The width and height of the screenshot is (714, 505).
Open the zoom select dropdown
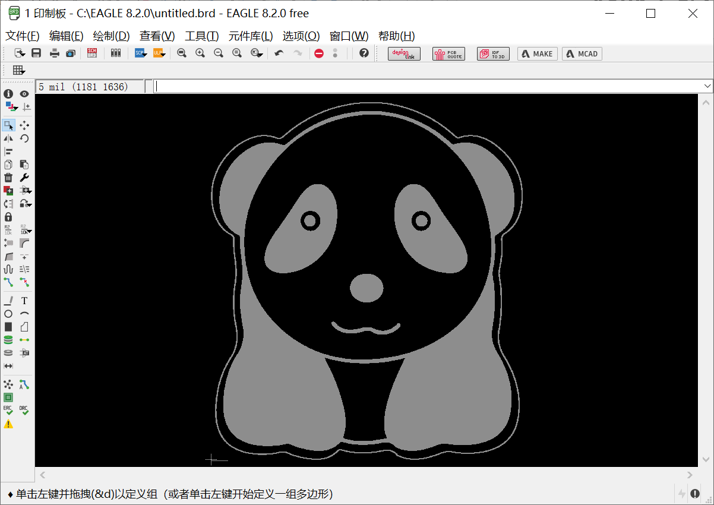click(257, 53)
